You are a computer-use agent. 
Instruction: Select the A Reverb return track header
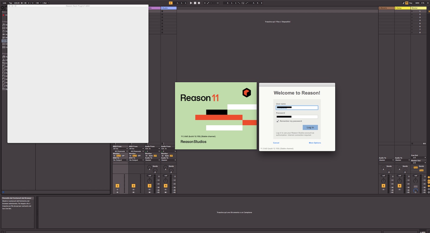(x=386, y=8)
